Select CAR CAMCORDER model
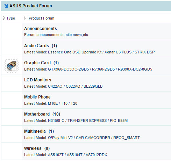 click(93, 138)
